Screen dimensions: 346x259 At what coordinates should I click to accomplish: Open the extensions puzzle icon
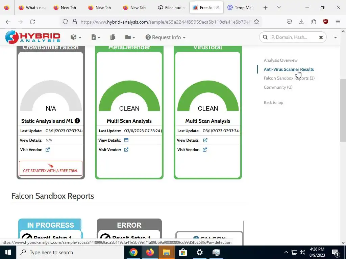pos(314,22)
